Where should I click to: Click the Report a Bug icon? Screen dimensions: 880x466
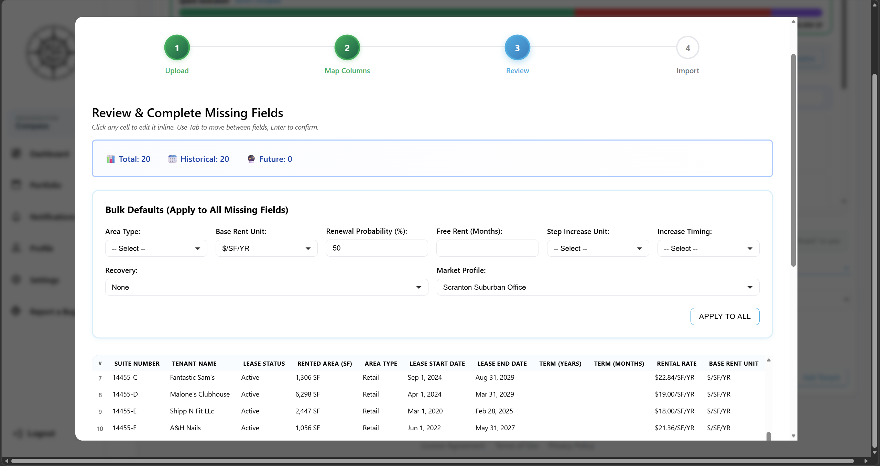tap(15, 311)
